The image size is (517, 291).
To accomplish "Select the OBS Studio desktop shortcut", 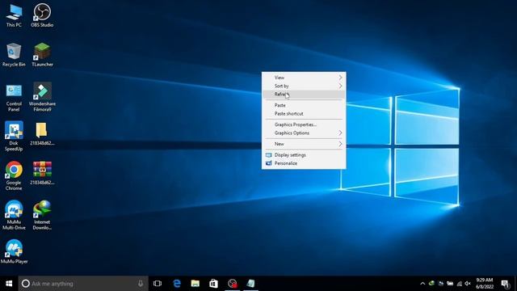I will (42, 15).
